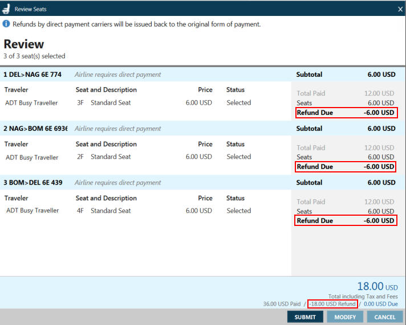This screenshot has width=406, height=325.
Task: Open the 0.00 USD Due link
Action: (381, 304)
